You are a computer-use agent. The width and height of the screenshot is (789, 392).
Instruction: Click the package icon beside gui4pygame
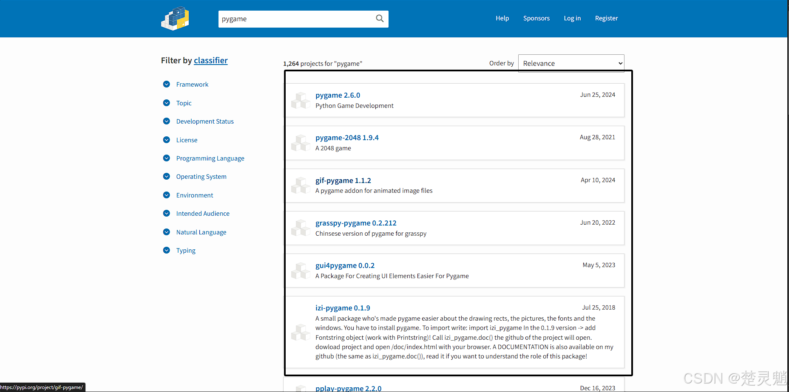301,271
